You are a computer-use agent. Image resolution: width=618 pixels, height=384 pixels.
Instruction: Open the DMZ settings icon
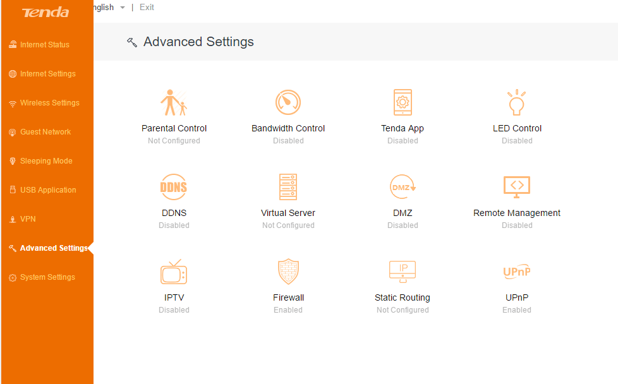point(403,187)
